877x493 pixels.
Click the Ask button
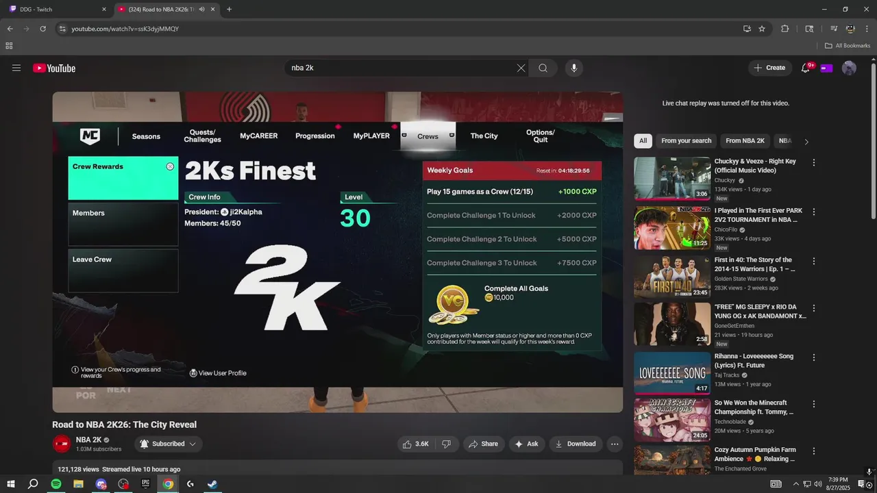(526, 444)
